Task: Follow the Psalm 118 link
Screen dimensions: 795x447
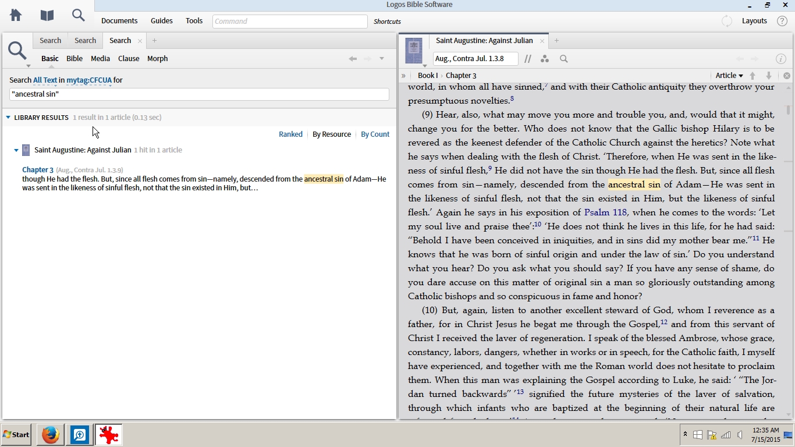Action: [x=605, y=212]
